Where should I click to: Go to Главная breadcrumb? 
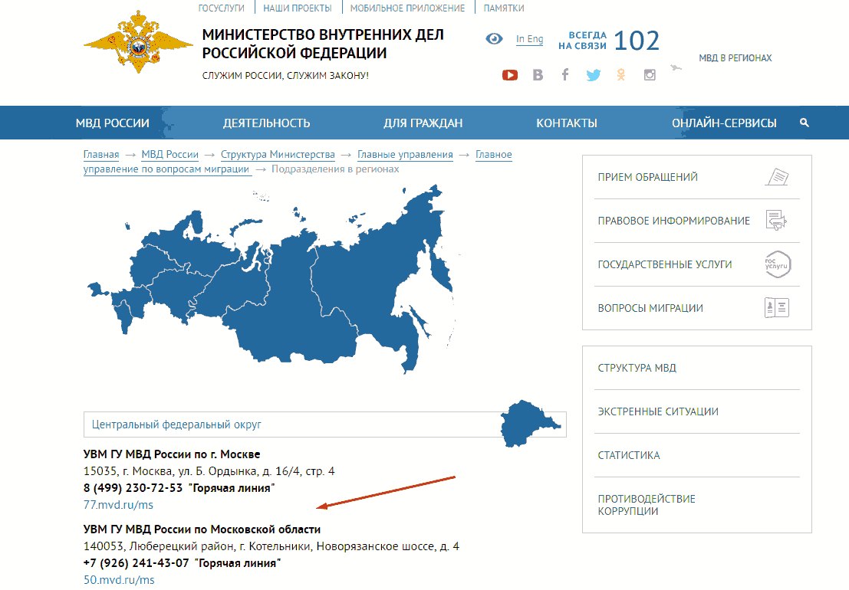pyautogui.click(x=101, y=155)
